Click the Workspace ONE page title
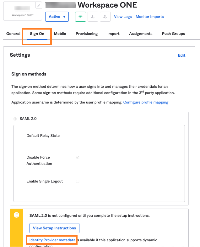This screenshot has height=247, width=200. (x=107, y=5)
